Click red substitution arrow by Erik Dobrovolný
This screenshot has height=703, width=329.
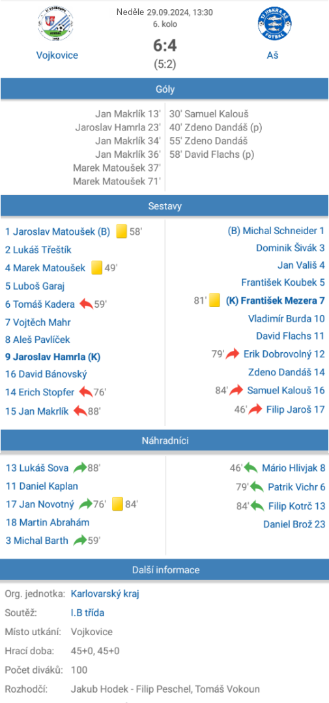click(x=233, y=354)
